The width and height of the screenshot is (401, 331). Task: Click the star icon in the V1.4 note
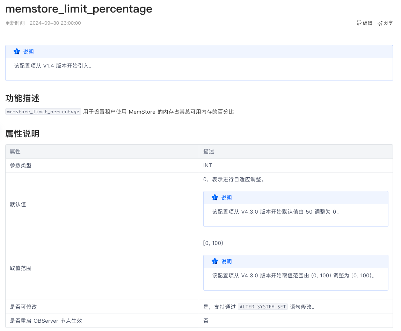pyautogui.click(x=17, y=52)
